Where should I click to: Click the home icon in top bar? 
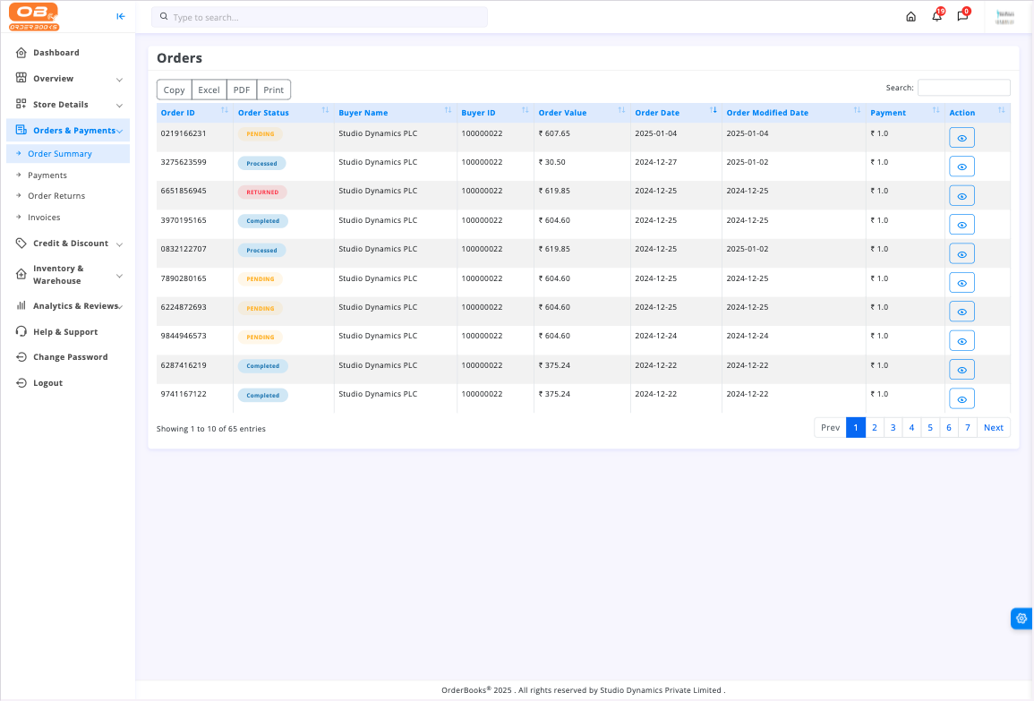point(910,16)
